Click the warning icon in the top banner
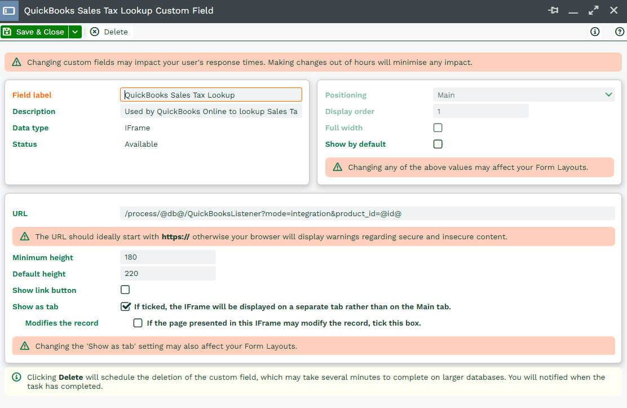Screen dimensions: 627x408 tap(16, 62)
